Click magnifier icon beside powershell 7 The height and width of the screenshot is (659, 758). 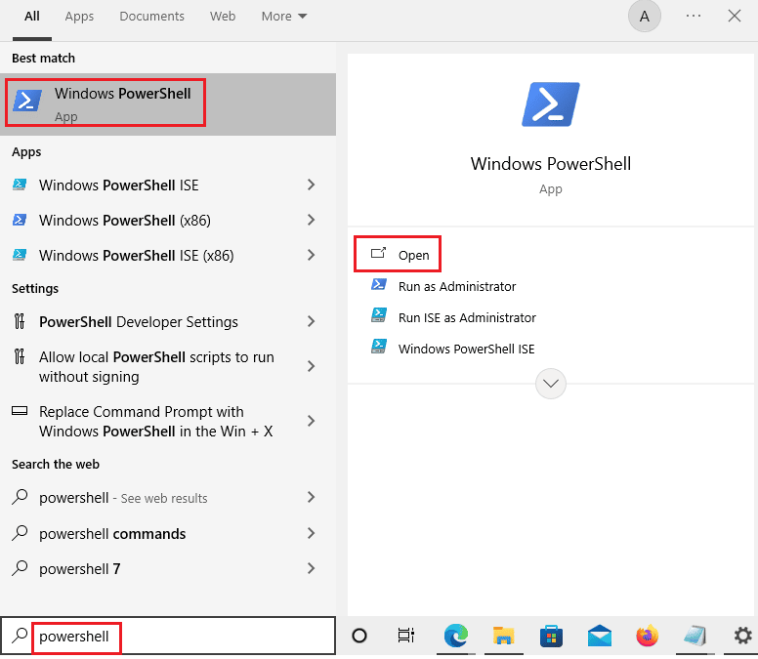point(20,568)
